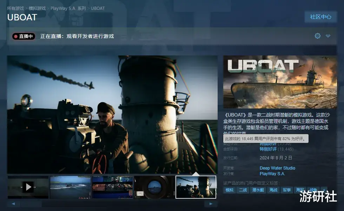The height and width of the screenshot is (211, 344).
Task: Select the 海战 tag
Action: pos(273,190)
